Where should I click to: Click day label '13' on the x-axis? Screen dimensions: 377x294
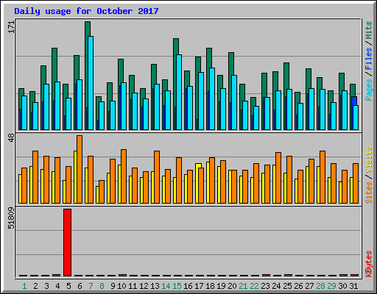coord(155,286)
